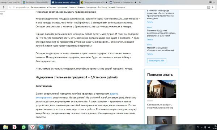
Task: Open the browser hamburger menu
Action: coord(210,2)
